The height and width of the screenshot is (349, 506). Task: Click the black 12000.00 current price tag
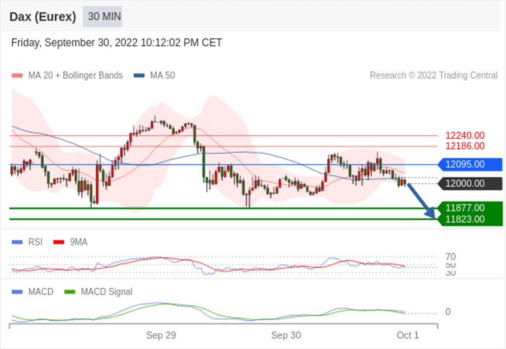click(470, 184)
